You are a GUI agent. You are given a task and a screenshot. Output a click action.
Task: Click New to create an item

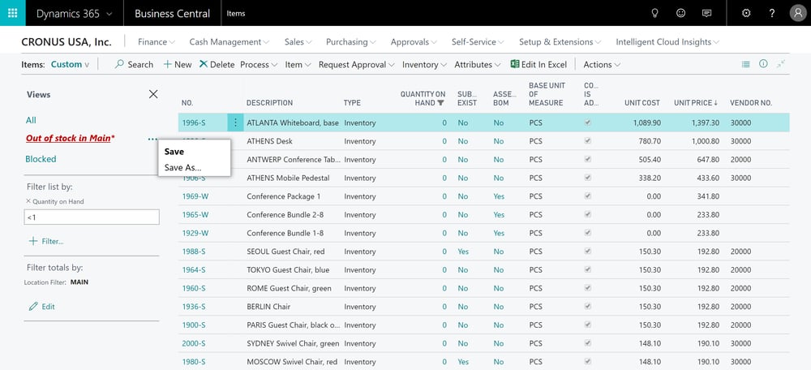tap(178, 65)
